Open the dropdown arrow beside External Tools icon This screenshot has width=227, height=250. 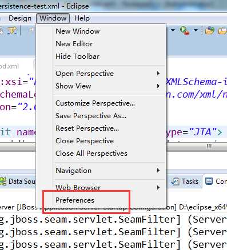(x=196, y=30)
